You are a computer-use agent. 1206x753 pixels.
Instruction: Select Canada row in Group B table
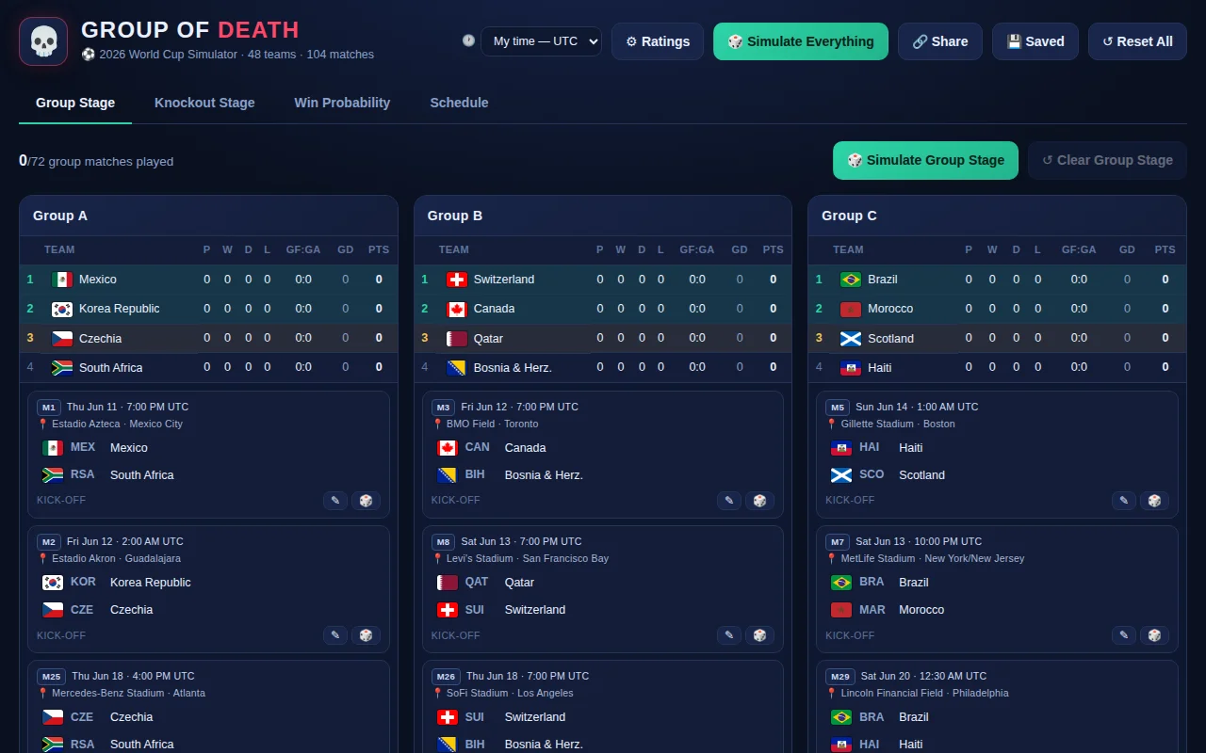[603, 309]
